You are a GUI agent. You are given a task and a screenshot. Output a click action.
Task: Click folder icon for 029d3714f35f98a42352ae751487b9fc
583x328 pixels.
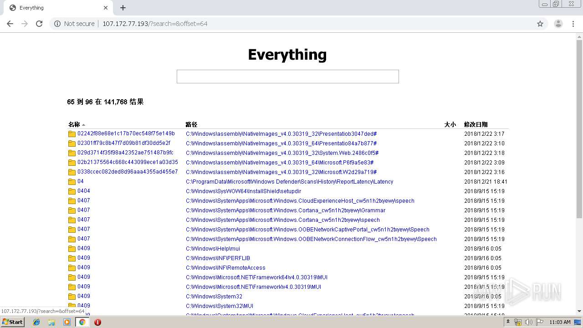pyautogui.click(x=72, y=153)
